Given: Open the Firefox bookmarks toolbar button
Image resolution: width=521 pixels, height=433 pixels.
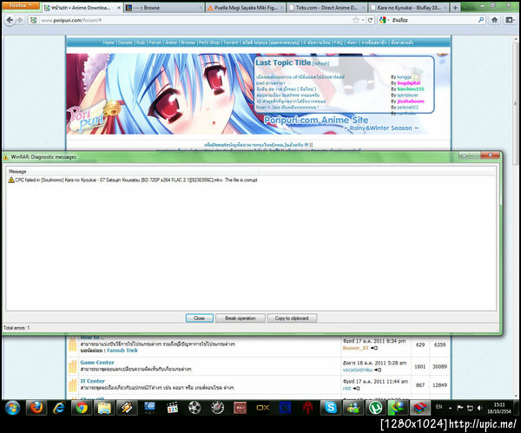Looking at the screenshot, I should [510, 20].
